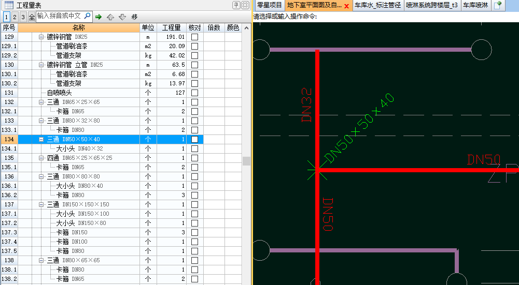Click the search magnifier icon

point(87,16)
